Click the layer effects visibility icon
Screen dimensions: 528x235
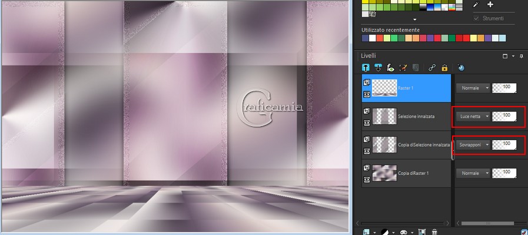(x=390, y=68)
